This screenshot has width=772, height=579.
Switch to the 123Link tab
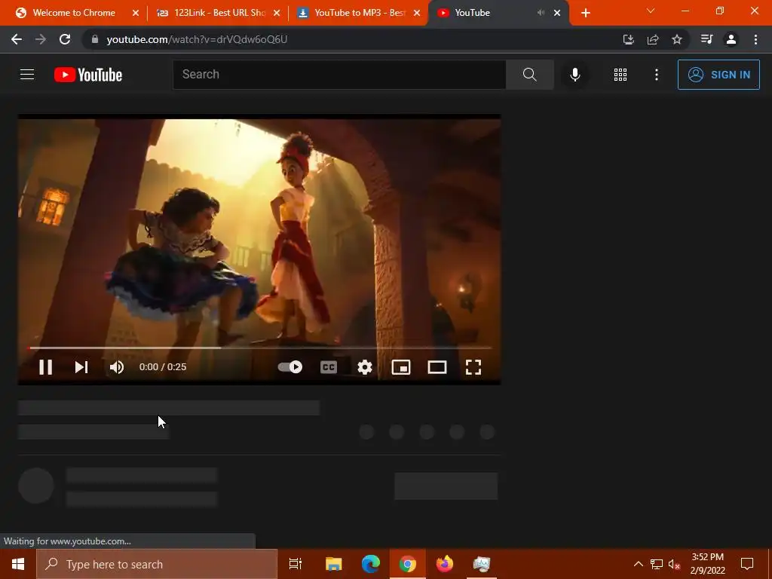click(219, 13)
